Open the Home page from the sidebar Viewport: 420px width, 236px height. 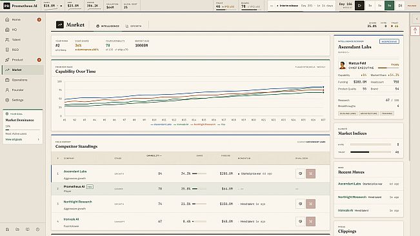tap(23, 19)
